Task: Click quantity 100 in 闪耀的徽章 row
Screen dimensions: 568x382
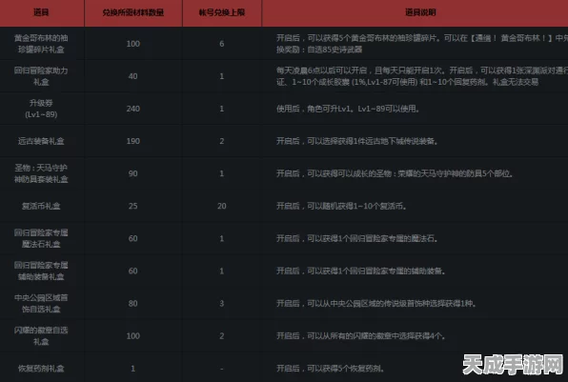Action: click(132, 336)
